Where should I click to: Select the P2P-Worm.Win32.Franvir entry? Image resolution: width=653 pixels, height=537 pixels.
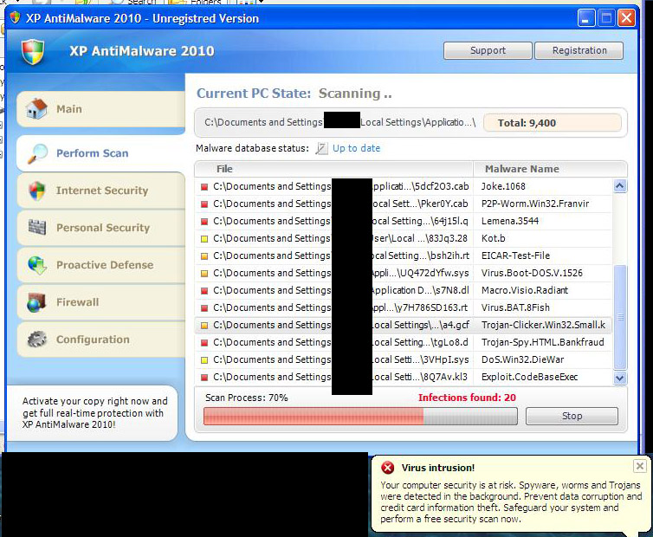point(535,204)
